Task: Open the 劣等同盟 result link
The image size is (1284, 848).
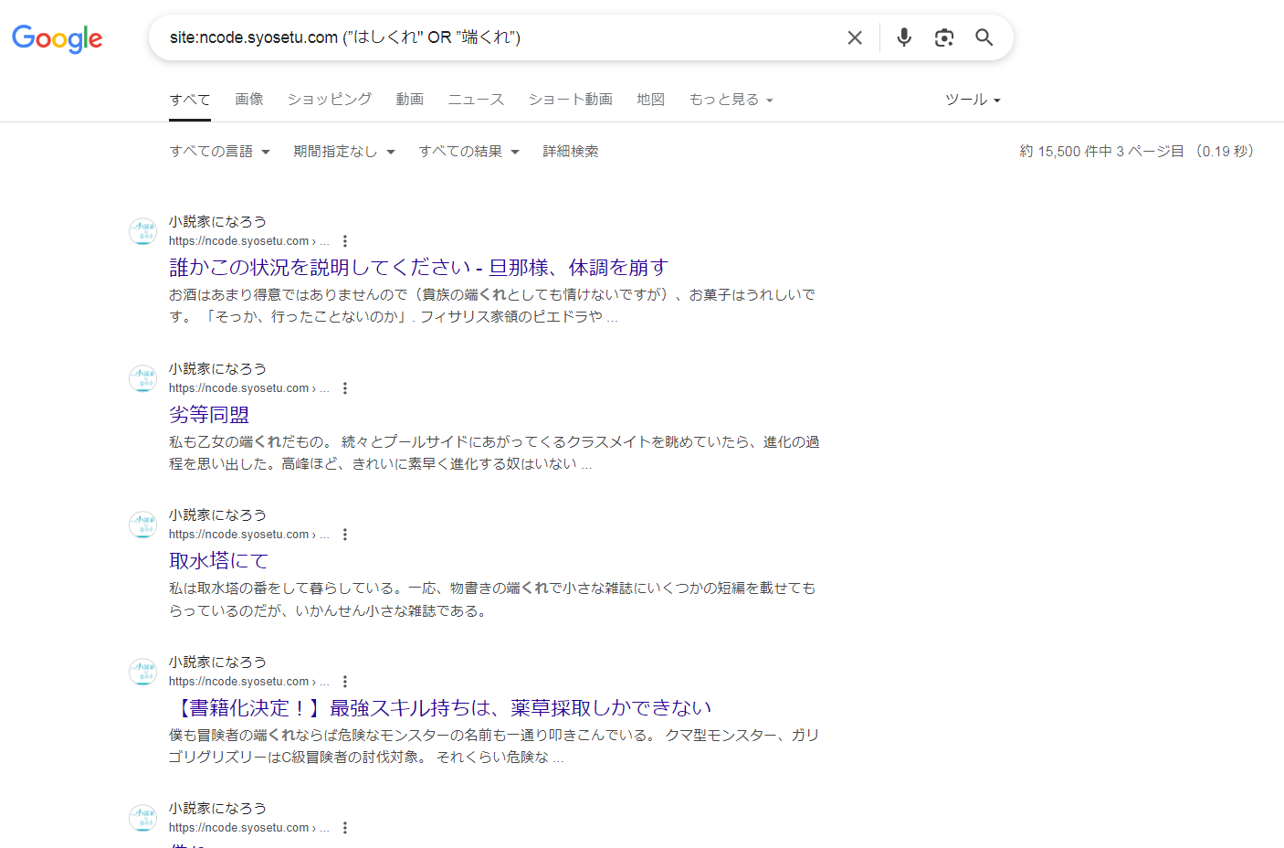Action: (209, 415)
